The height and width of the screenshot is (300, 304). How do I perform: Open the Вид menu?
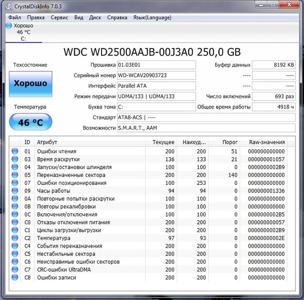point(79,17)
